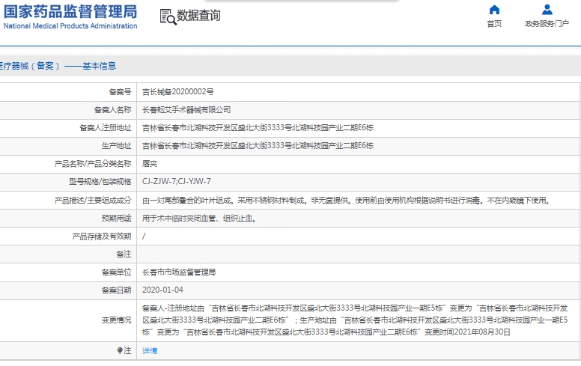Click the 国家药品监督管理局 logo

70,11
